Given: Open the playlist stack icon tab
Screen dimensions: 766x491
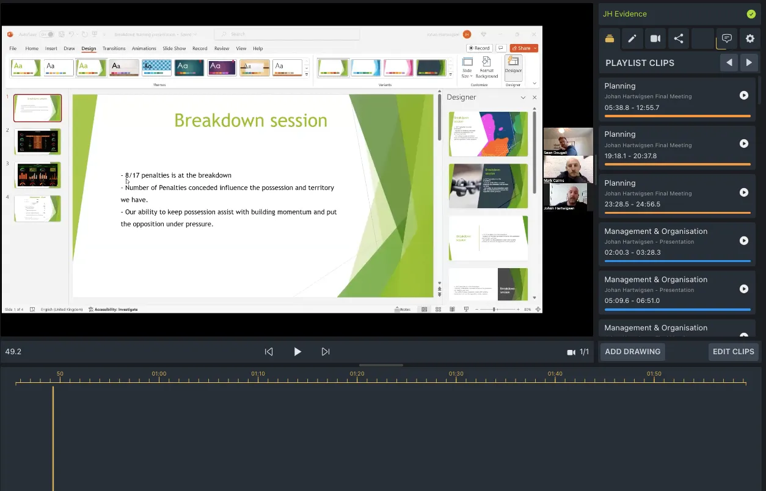Looking at the screenshot, I should click(x=610, y=38).
